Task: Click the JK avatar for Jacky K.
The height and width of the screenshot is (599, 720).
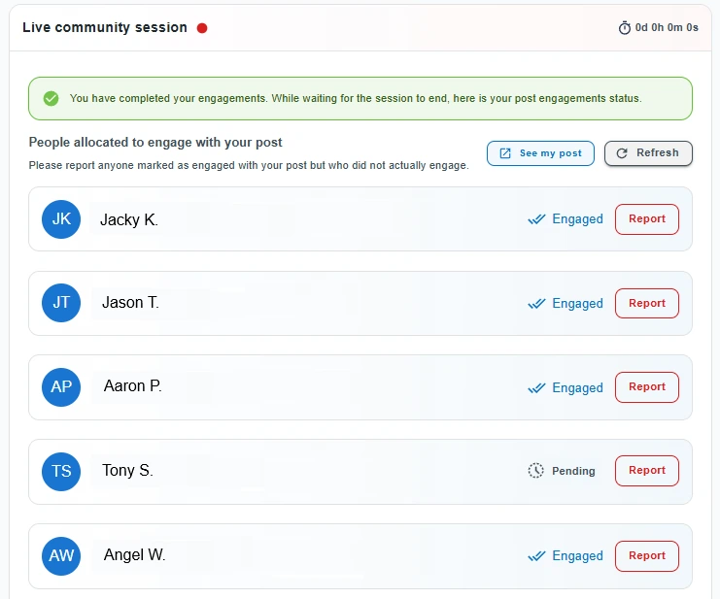Action: pos(61,219)
